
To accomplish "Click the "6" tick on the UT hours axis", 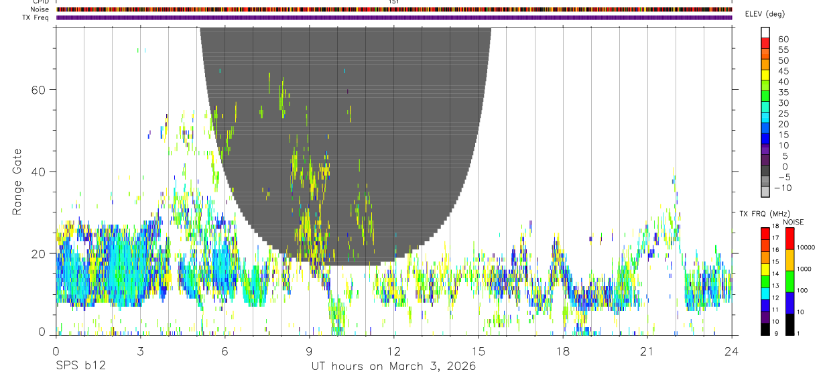I will pyautogui.click(x=225, y=351).
